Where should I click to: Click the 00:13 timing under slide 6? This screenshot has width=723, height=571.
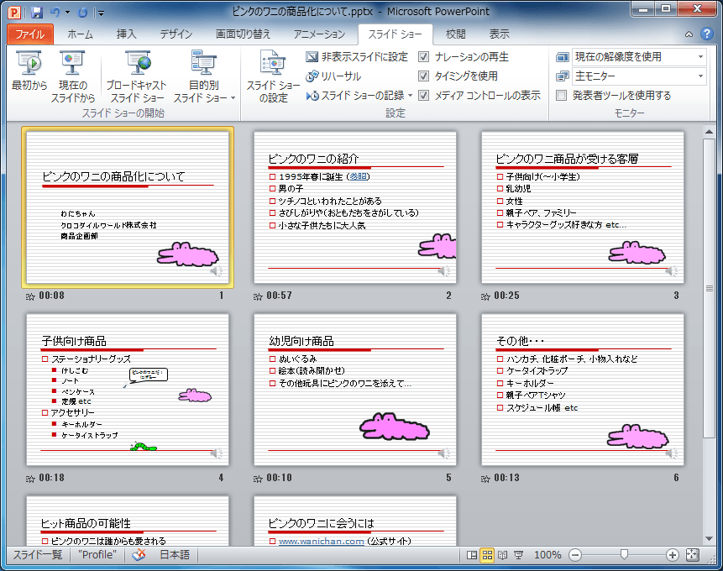506,478
